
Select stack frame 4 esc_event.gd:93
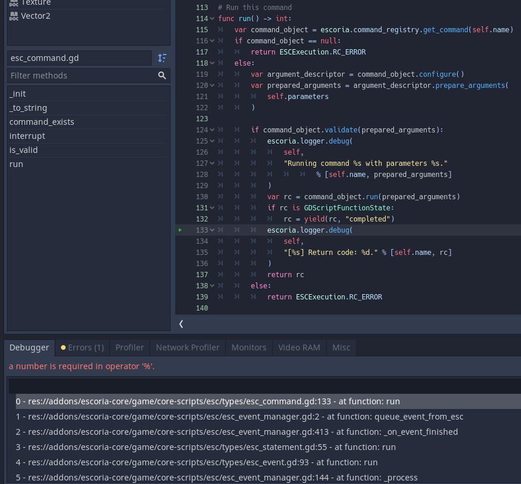[268, 462]
